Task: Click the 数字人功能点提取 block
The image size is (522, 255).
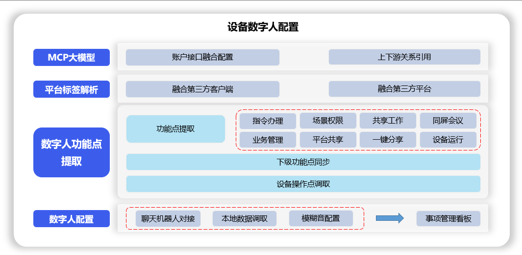Action: pos(72,152)
